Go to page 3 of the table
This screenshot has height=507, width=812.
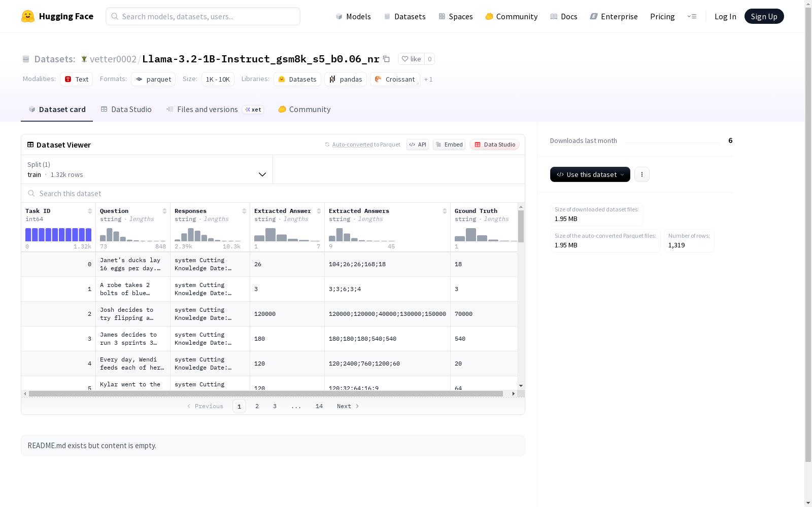pos(275,406)
